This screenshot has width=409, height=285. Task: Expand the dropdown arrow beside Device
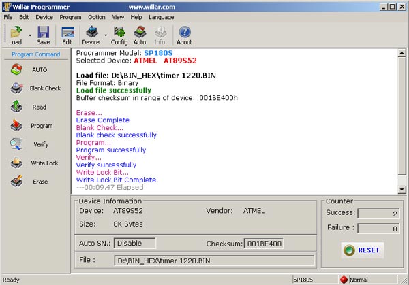click(x=106, y=35)
